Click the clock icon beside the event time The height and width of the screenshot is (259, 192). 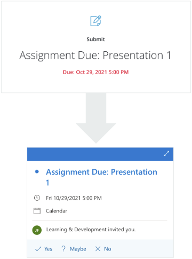click(37, 198)
